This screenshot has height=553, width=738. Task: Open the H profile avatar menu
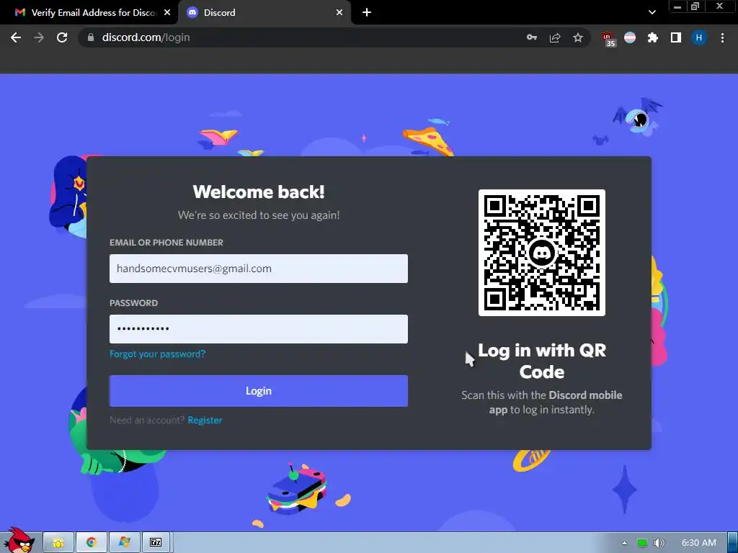pos(699,37)
